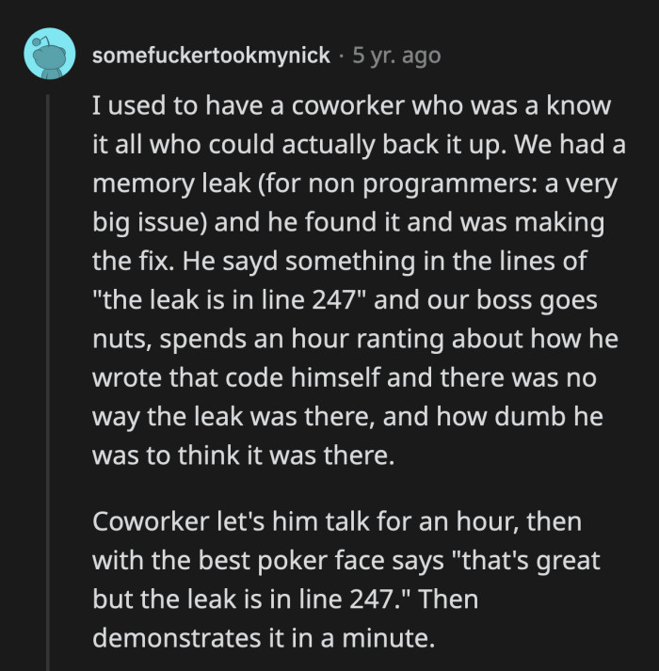This screenshot has height=671, width=659.
Task: Click the commenter's Reddit avatar icon
Action: click(x=48, y=53)
